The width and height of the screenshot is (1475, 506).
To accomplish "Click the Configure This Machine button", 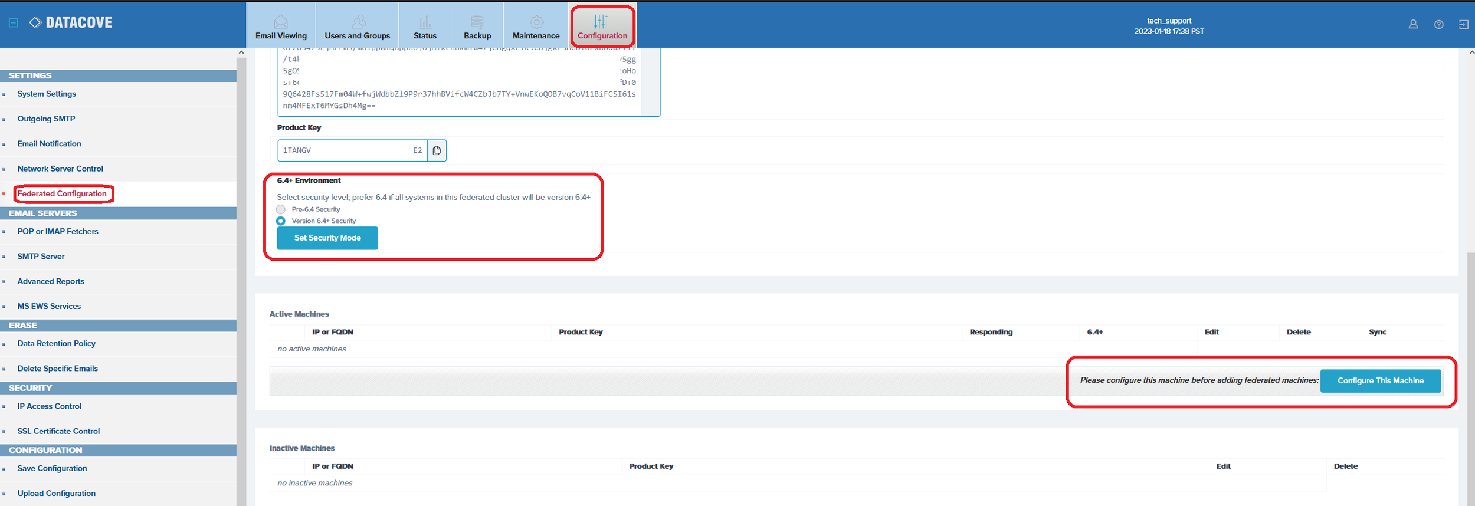I will click(1380, 380).
